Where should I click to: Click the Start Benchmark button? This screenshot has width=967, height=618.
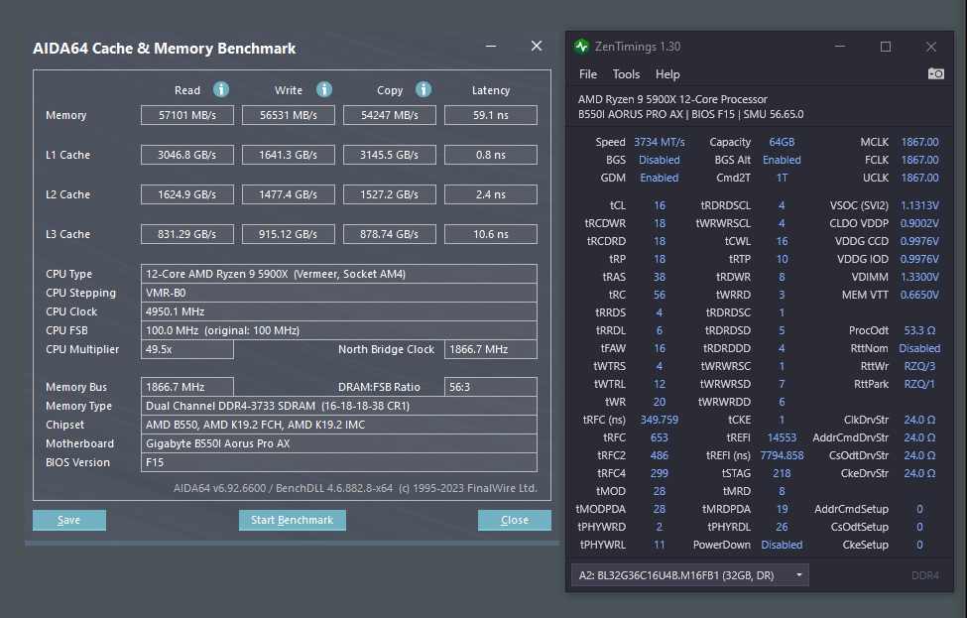click(293, 520)
